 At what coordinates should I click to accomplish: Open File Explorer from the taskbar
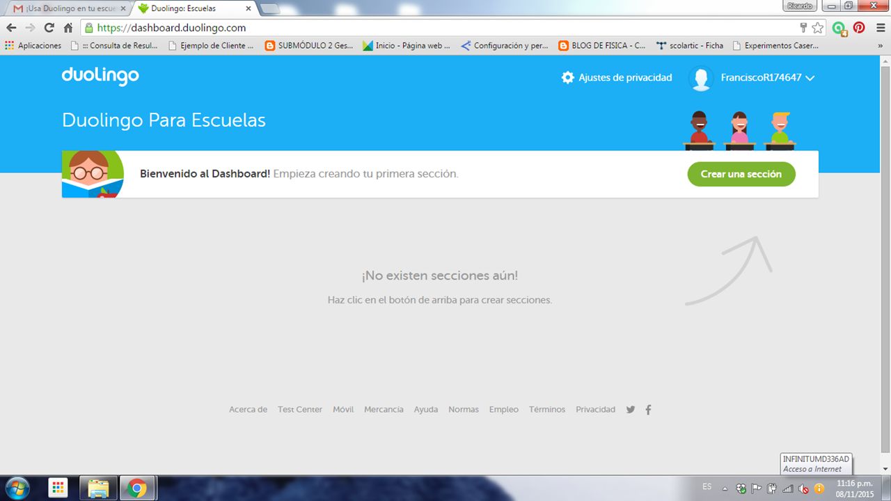[98, 488]
